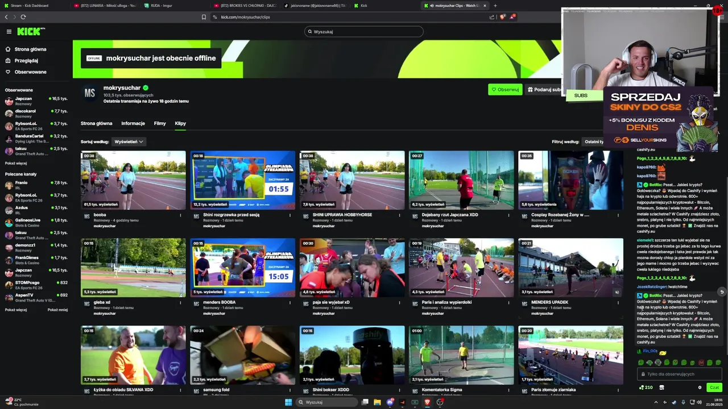Viewport: 728px width, 409px height.
Task: Play the 'Komentatorka Sigma' clip thumbnail
Action: click(461, 355)
